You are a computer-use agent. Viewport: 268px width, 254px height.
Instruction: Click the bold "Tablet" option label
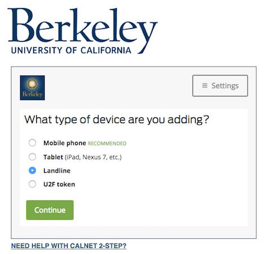tap(53, 157)
